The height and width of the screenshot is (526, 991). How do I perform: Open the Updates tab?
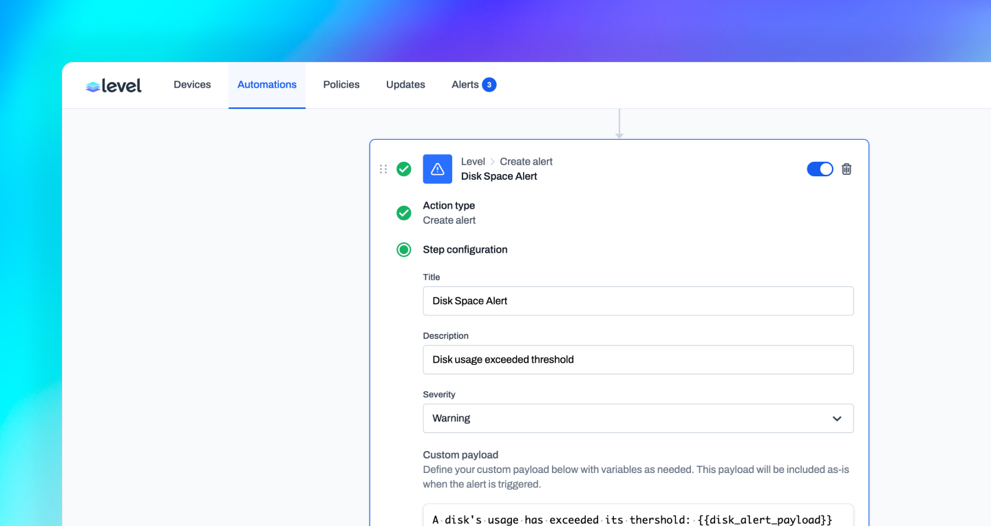click(405, 85)
